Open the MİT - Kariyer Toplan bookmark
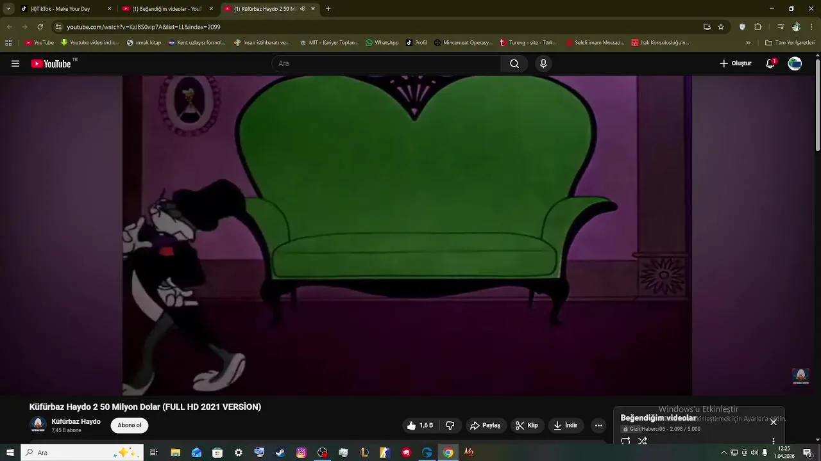Image resolution: width=821 pixels, height=461 pixels. 328,43
